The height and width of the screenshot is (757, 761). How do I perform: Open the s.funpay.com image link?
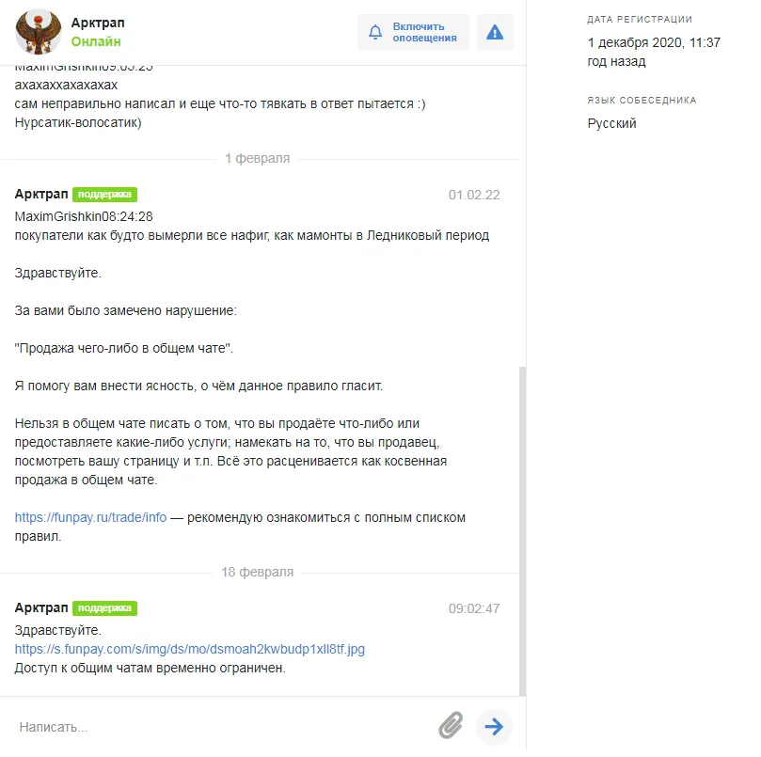coord(190,649)
